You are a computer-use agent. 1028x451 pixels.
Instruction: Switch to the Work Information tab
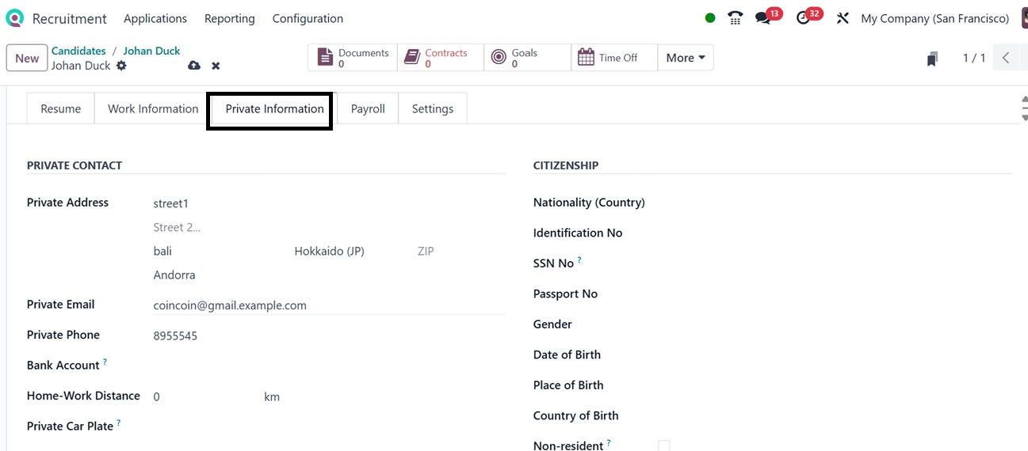coord(153,108)
